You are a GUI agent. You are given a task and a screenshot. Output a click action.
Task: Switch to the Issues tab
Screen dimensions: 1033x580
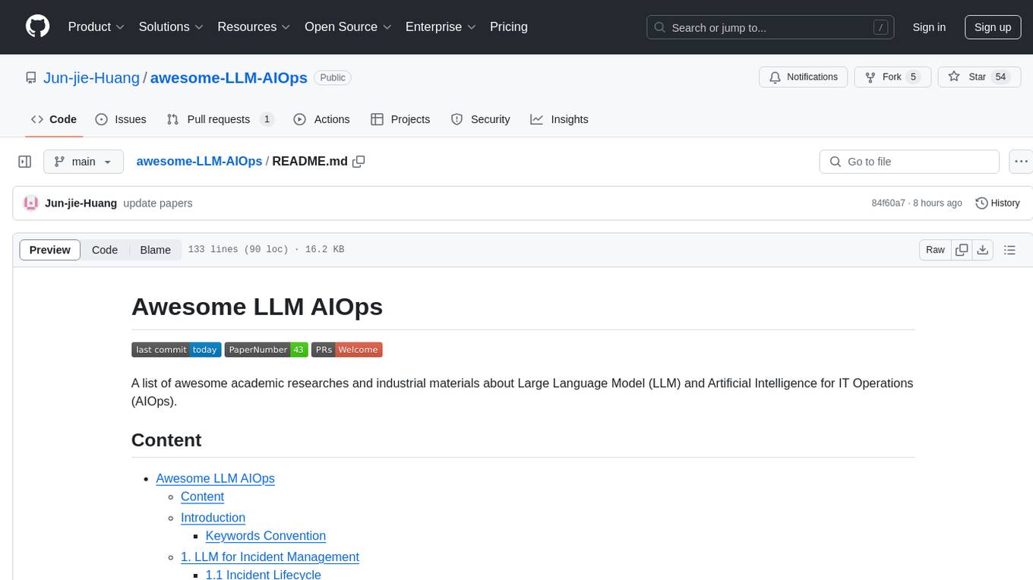[121, 119]
